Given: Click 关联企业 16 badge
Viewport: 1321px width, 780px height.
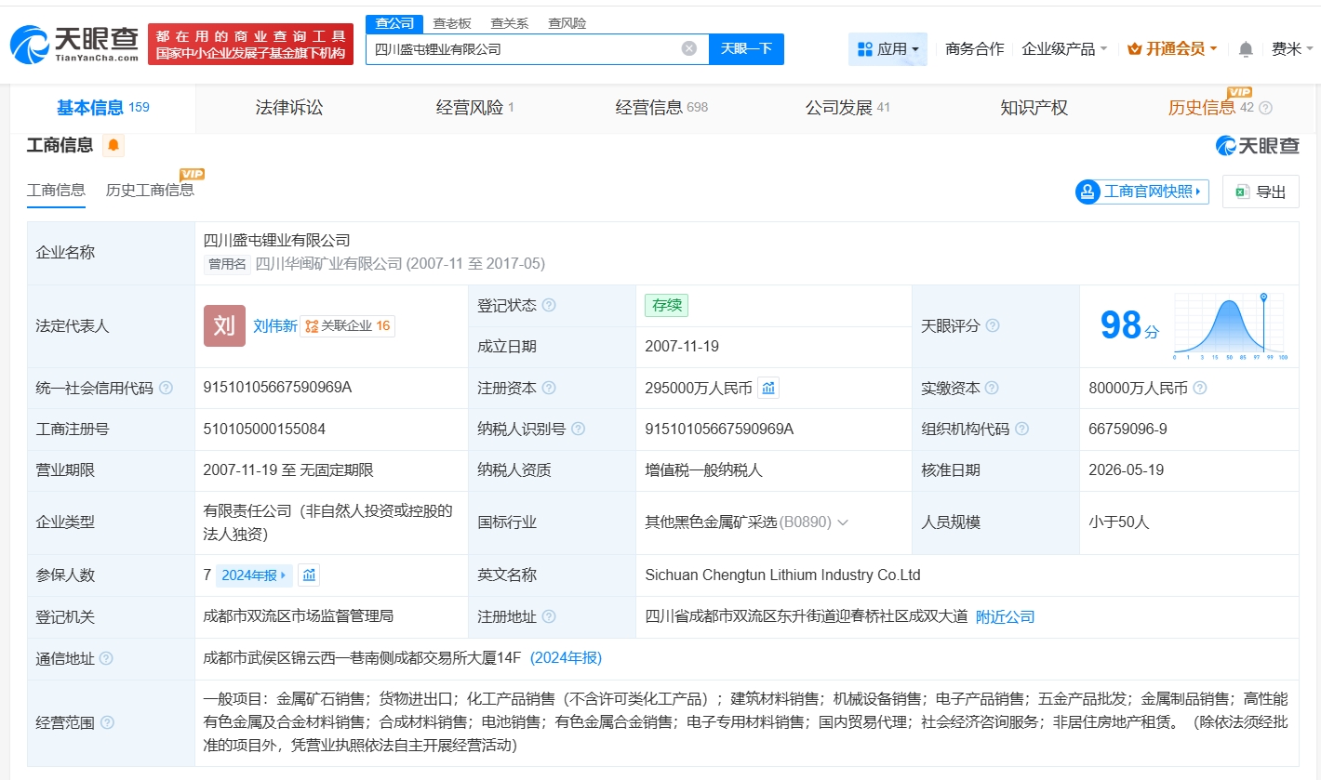Looking at the screenshot, I should (x=348, y=326).
